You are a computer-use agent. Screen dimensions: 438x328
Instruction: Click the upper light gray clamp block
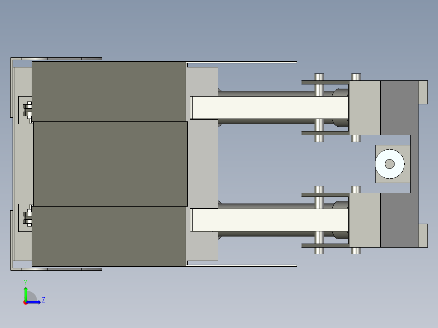pos(364,108)
